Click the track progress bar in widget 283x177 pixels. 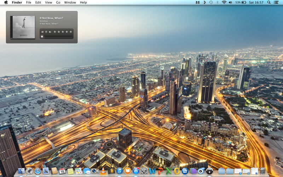coord(57,36)
